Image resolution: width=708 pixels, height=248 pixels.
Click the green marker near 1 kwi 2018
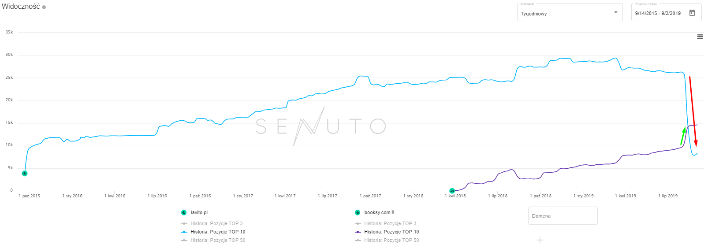(452, 191)
